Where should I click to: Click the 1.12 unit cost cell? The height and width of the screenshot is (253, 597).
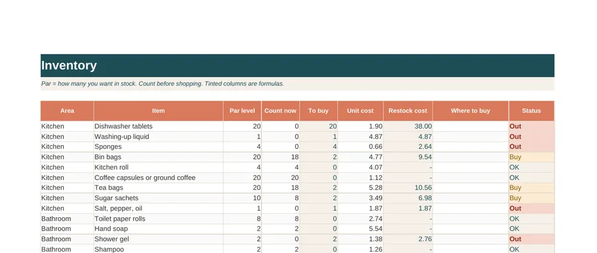tap(360, 177)
